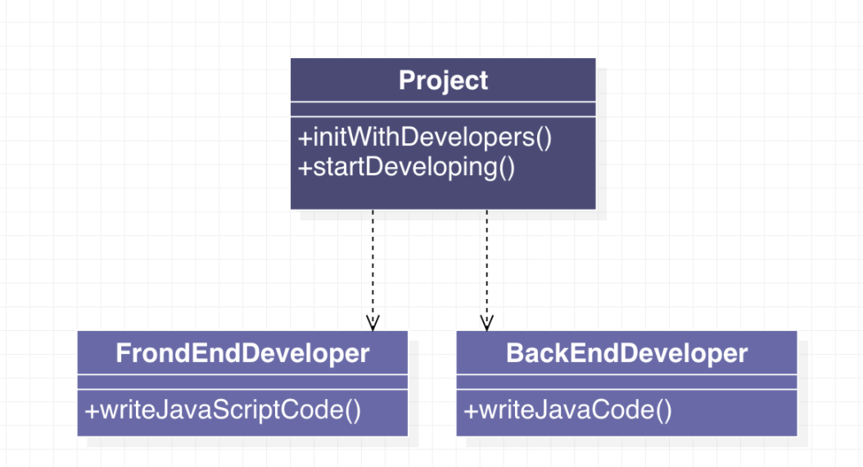863x467 pixels.
Task: Click FrondEndDeveloper's empty attributes compartment
Action: [x=242, y=383]
